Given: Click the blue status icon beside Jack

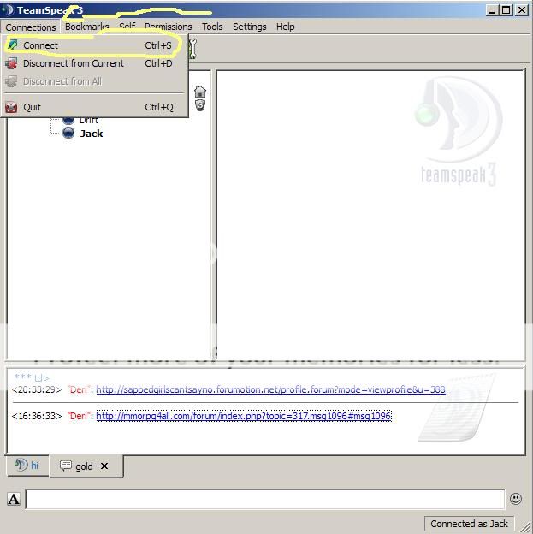Looking at the screenshot, I should 68,133.
